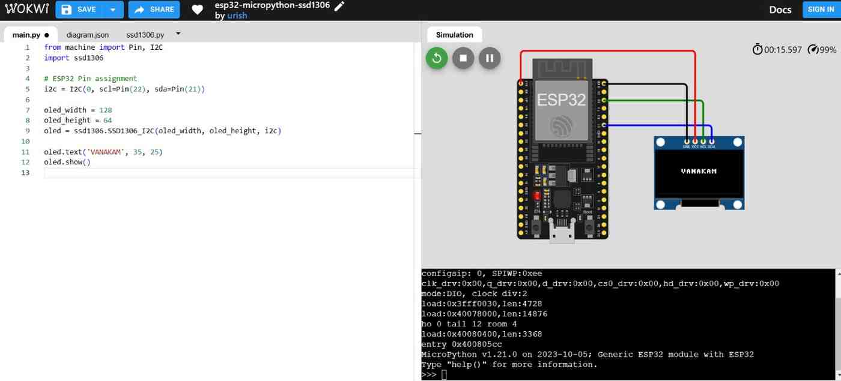Edit project title with pencil icon
This screenshot has height=381, width=841.
tap(339, 5)
